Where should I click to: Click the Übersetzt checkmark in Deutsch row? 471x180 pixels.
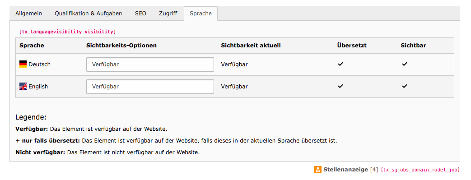coord(340,64)
